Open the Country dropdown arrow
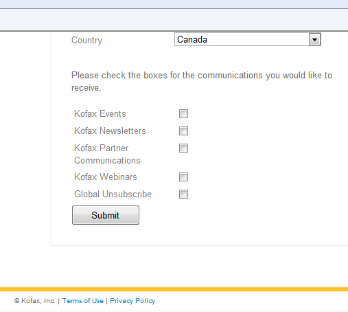The width and height of the screenshot is (348, 312). click(314, 40)
